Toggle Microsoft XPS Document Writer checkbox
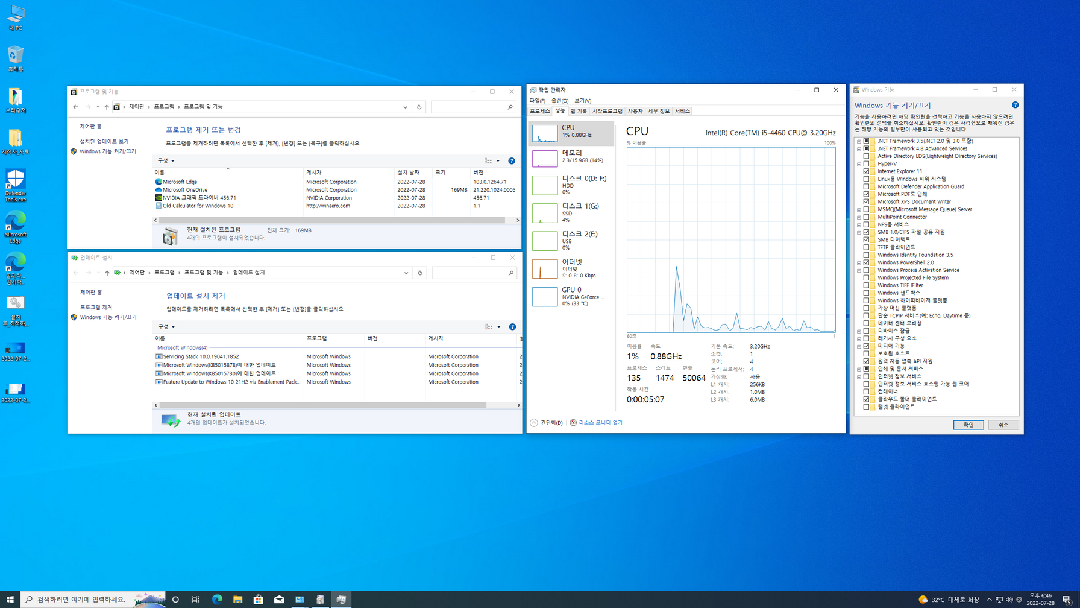1080x608 pixels. [x=867, y=201]
